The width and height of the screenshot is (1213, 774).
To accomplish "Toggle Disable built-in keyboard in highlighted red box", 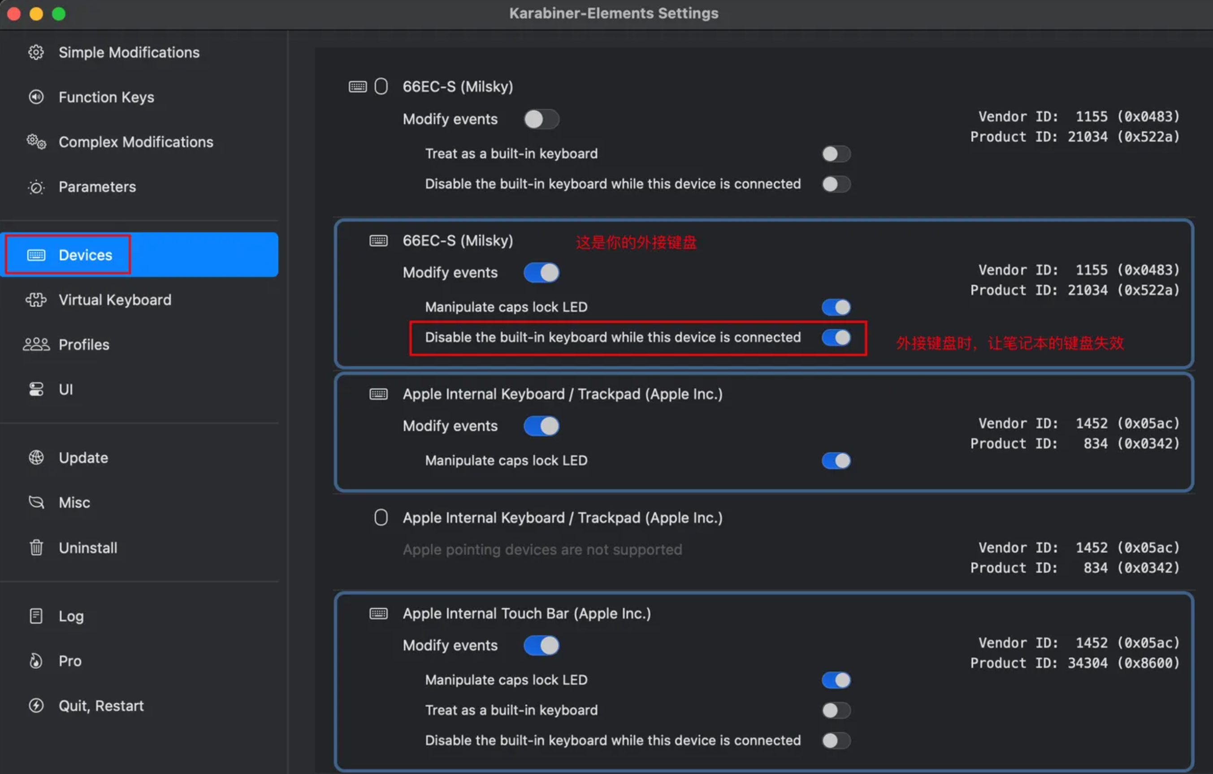I will (836, 337).
